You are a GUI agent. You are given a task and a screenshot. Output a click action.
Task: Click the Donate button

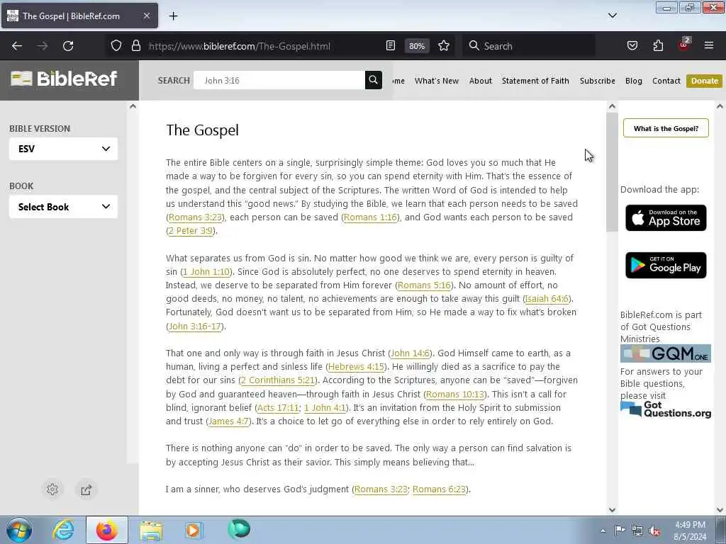(704, 81)
